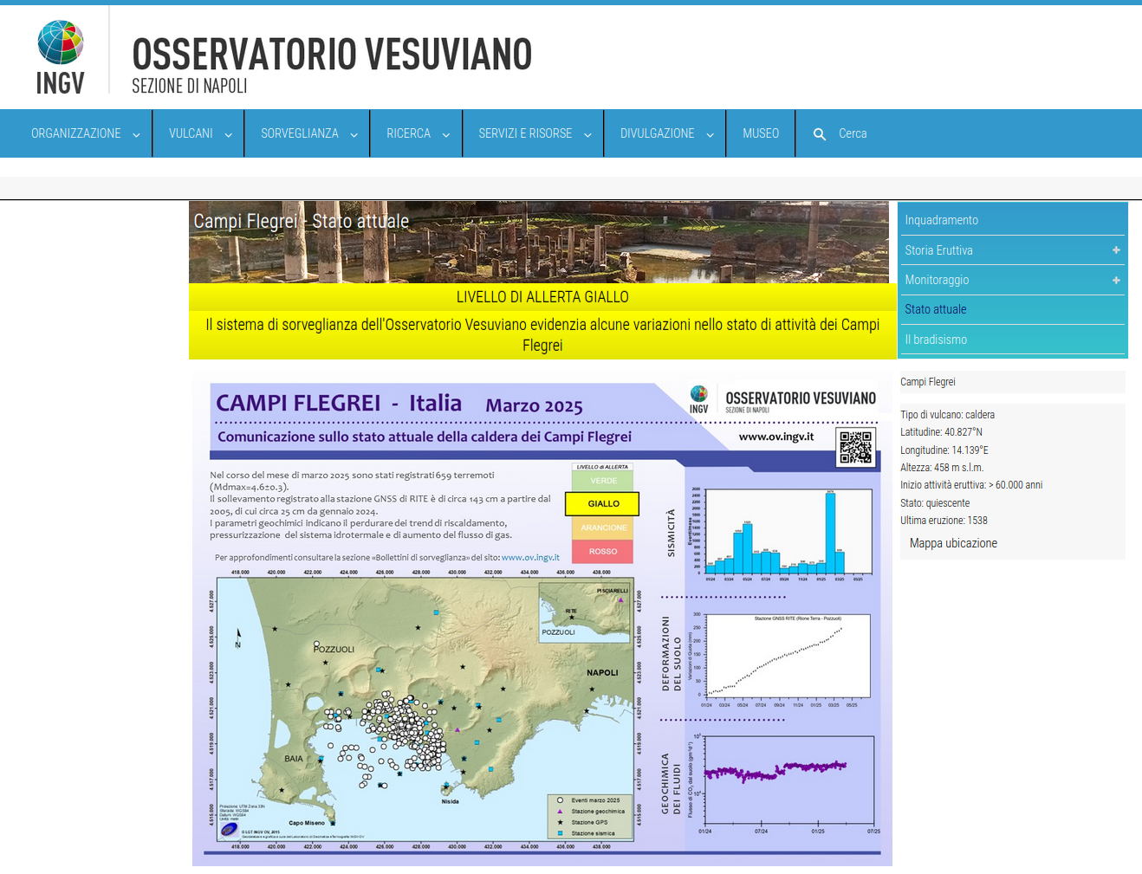
Task: Open the VULCANI dropdown arrow
Action: coord(228,135)
